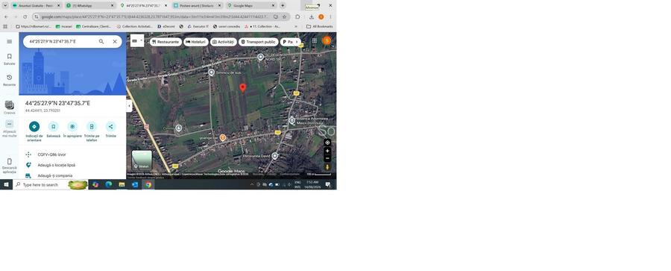Toggle the Straturi map layer thumbnail
671x271 pixels.
(x=142, y=160)
